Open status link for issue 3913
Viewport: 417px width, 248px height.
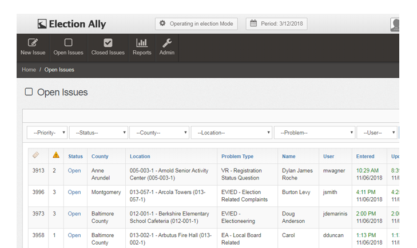click(74, 171)
